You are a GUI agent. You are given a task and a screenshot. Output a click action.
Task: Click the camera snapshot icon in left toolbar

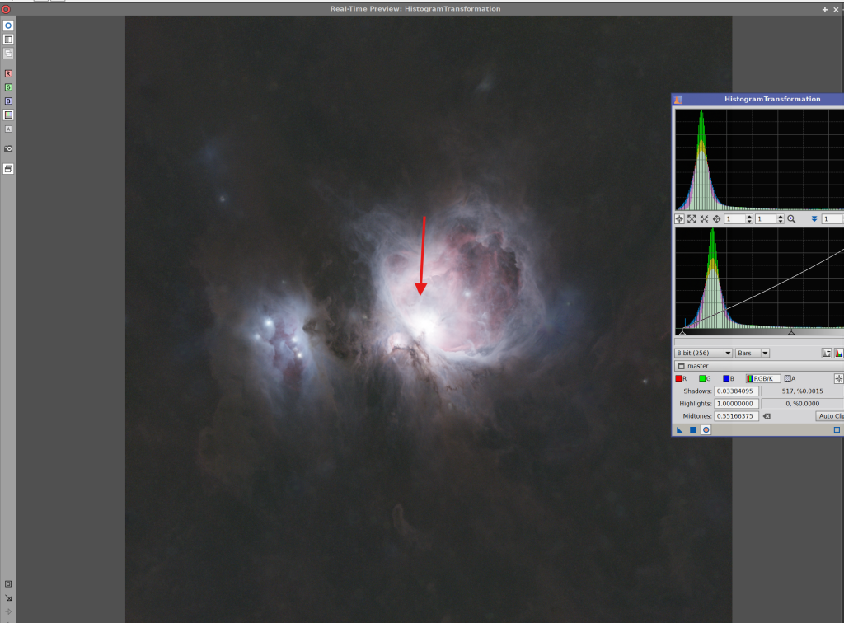(8, 148)
